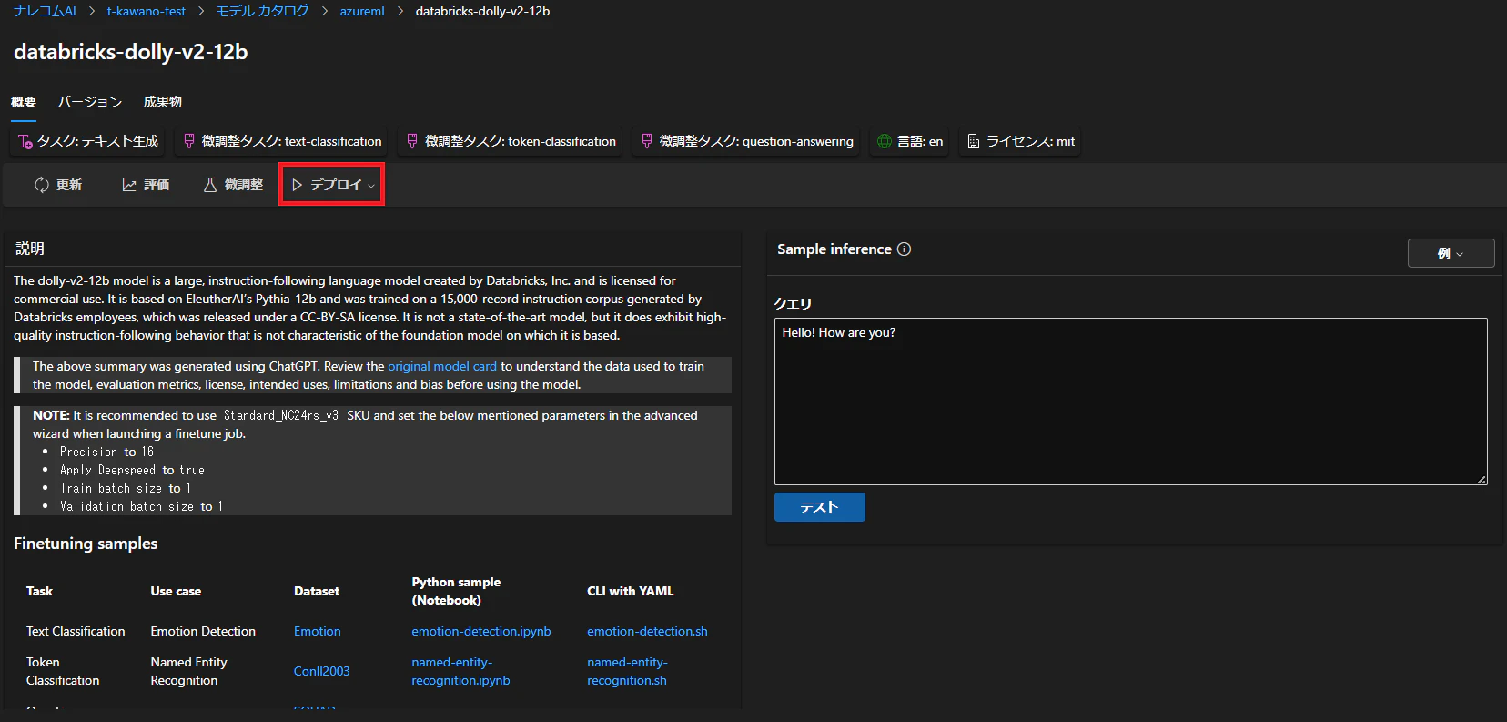The image size is (1507, 722).
Task: Click the 'Text Classification' table cell
Action: [x=76, y=631]
